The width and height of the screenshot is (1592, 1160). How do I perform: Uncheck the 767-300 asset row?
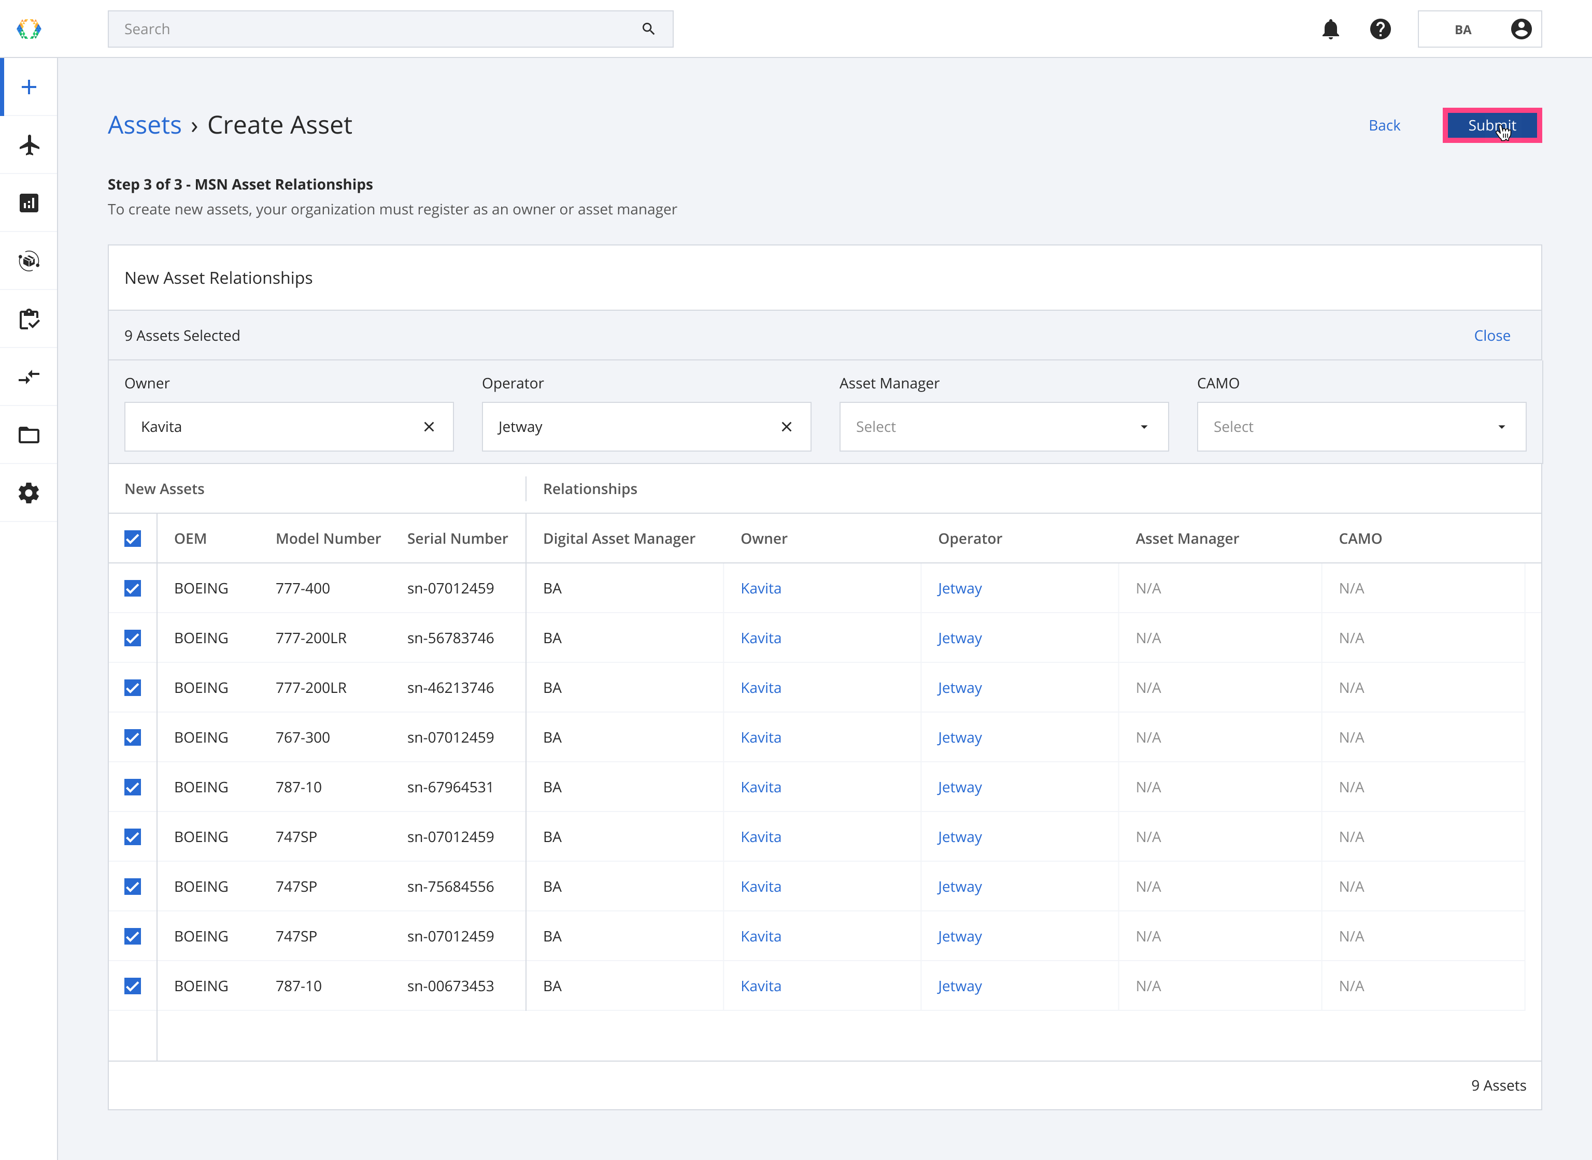[132, 737]
